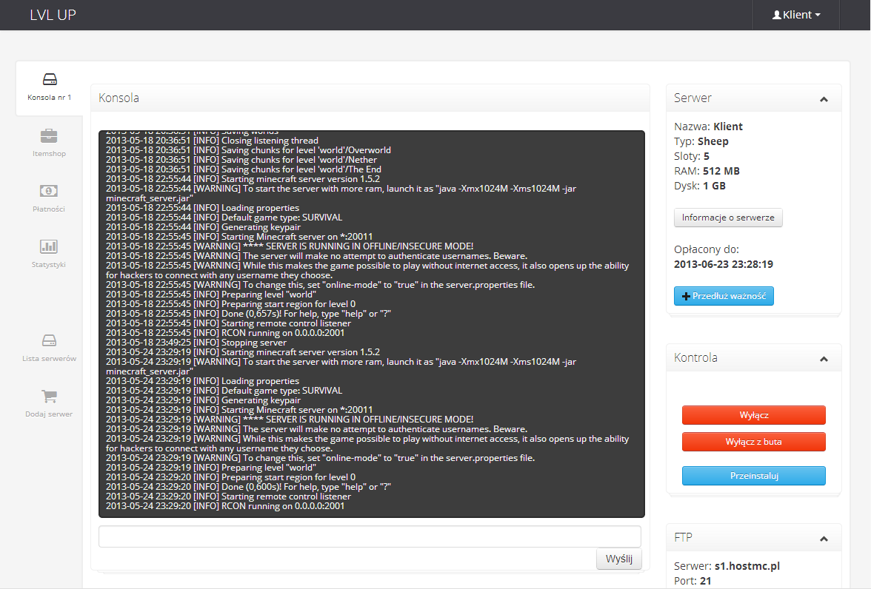Open the Klient account dropdown
This screenshot has width=871, height=589.
point(796,15)
